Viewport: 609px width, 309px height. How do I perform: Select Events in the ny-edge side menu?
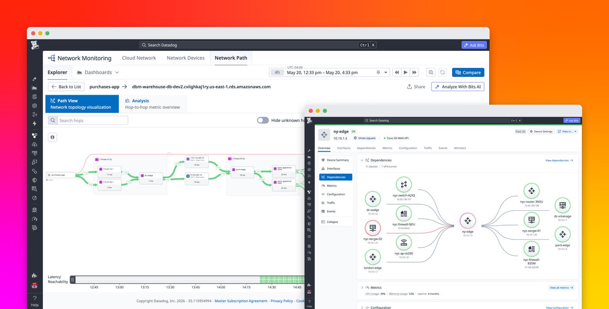335,211
